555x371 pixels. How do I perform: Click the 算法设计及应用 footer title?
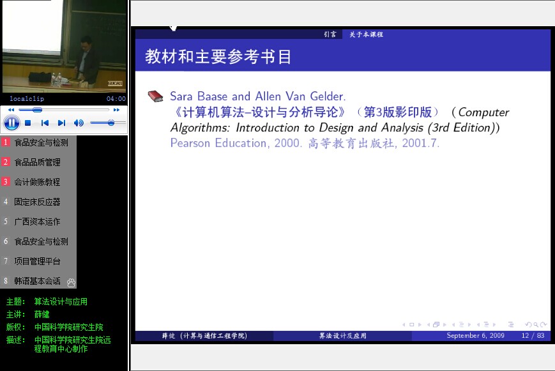[x=342, y=336]
